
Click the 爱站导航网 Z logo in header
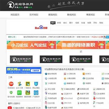20,5
